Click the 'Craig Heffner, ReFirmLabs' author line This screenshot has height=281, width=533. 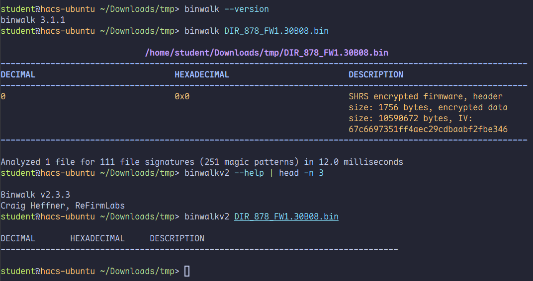(63, 206)
